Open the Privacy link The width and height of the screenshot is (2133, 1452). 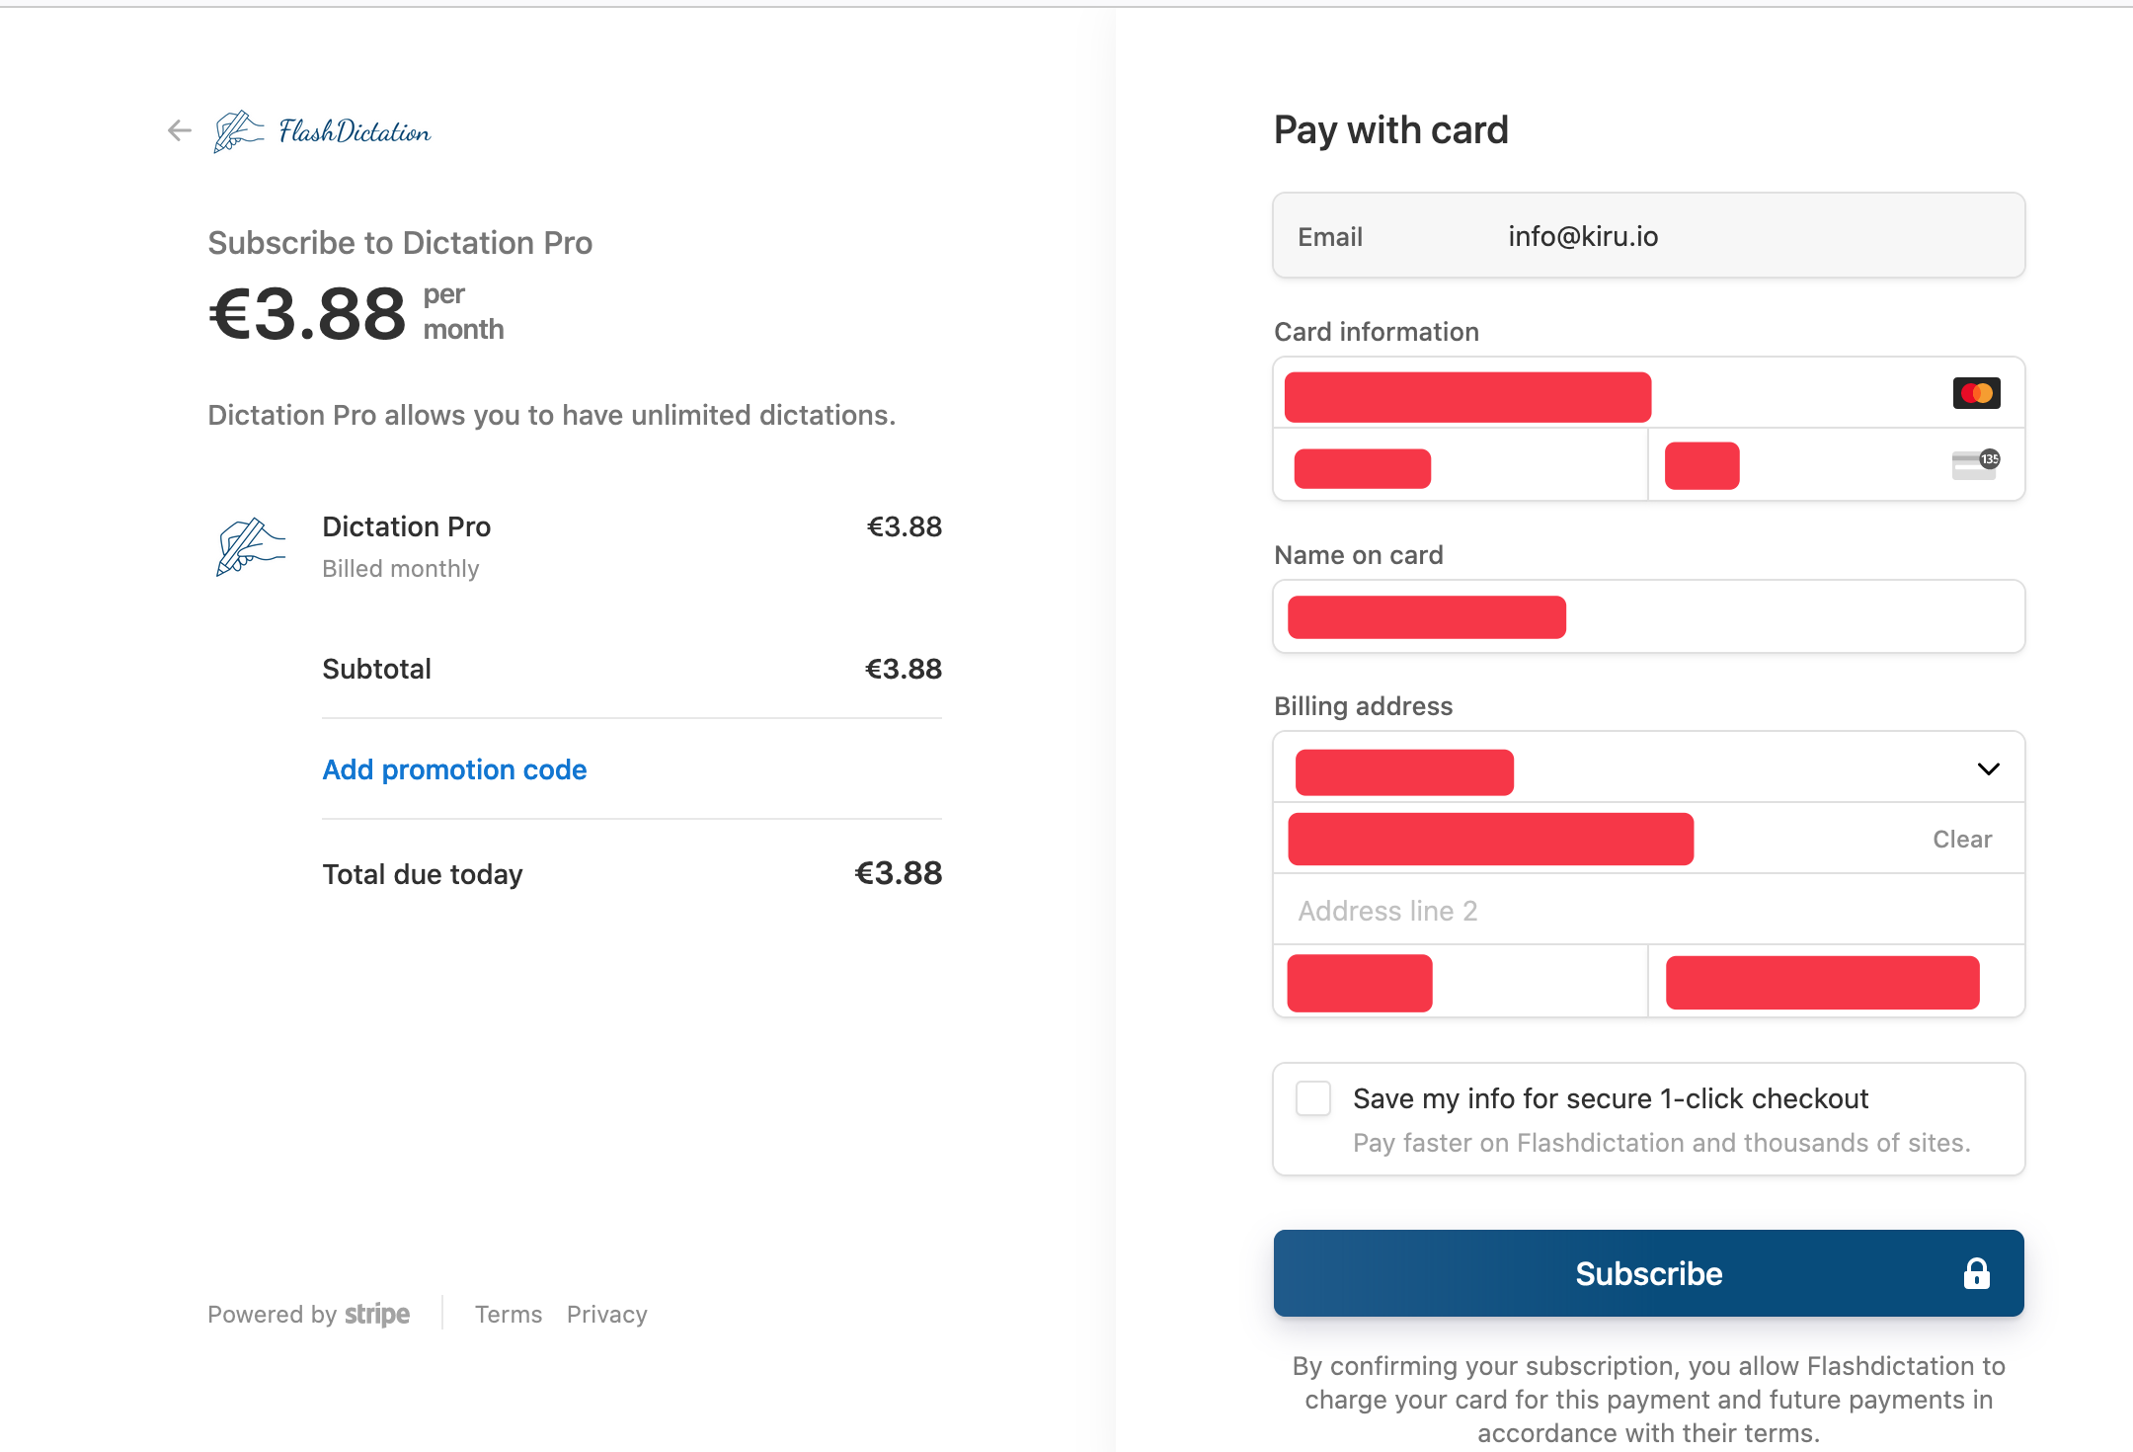(x=606, y=1315)
